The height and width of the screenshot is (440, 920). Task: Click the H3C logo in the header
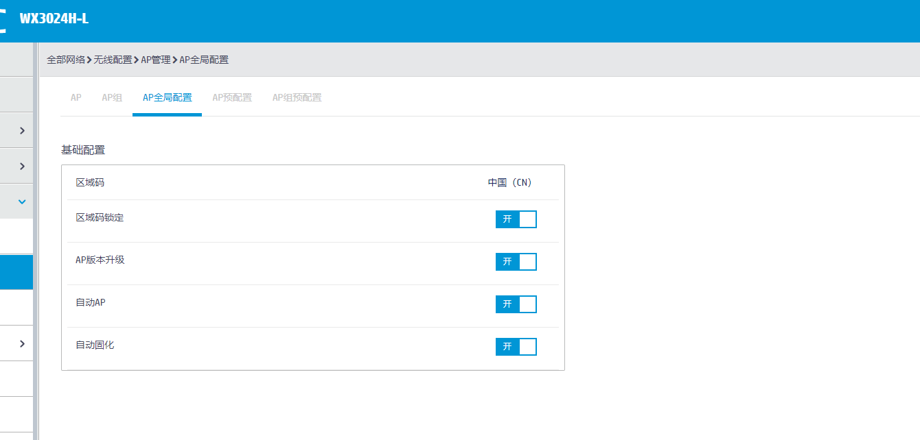[3, 21]
